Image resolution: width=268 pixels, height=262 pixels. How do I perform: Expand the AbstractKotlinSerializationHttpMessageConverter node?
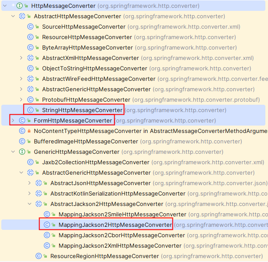pyautogui.click(x=30, y=194)
